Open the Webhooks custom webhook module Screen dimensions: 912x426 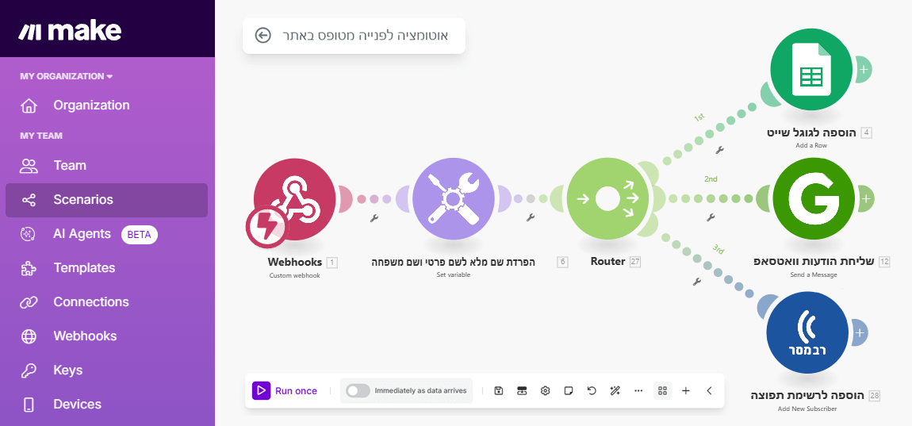coord(294,199)
